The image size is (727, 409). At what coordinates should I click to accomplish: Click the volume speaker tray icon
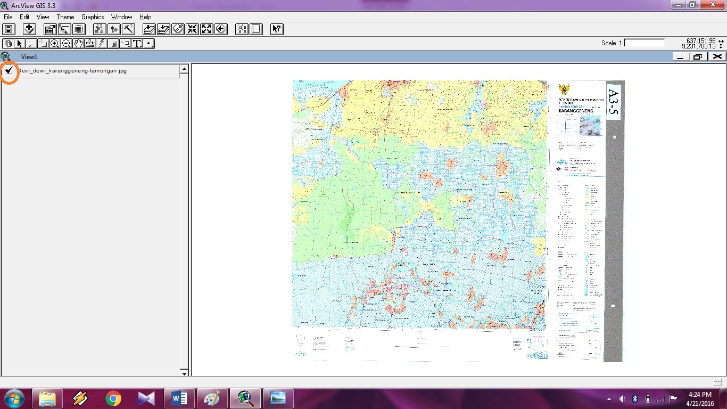[622, 399]
